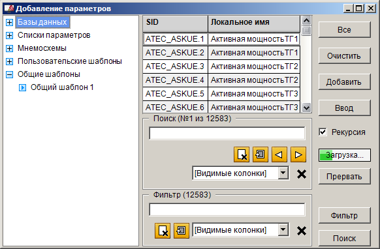Open search [Видимые колонки] dropdown

pos(283,173)
